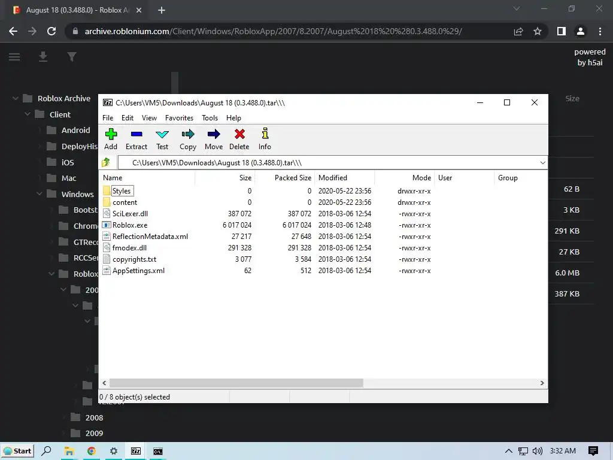Open the Info properties tool
The width and height of the screenshot is (613, 460).
pyautogui.click(x=265, y=139)
